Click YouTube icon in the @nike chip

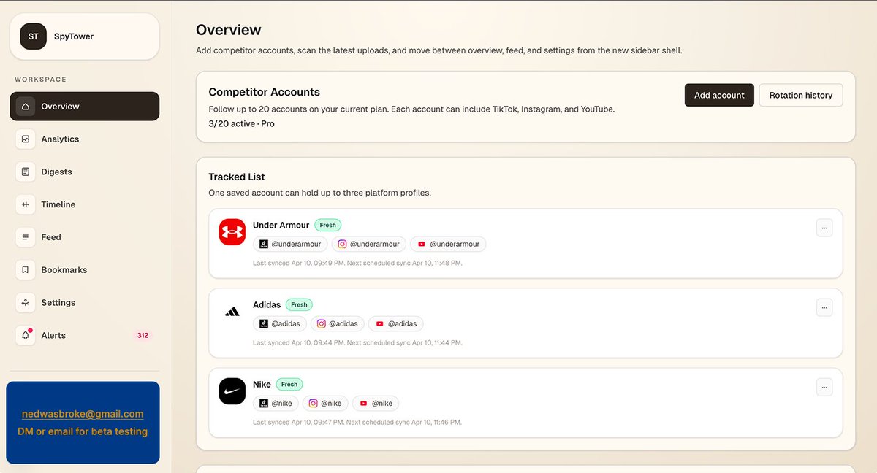coord(363,403)
